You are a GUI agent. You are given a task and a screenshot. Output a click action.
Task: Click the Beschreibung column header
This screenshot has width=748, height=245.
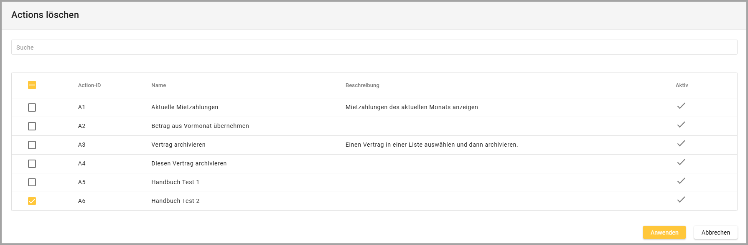pos(362,85)
